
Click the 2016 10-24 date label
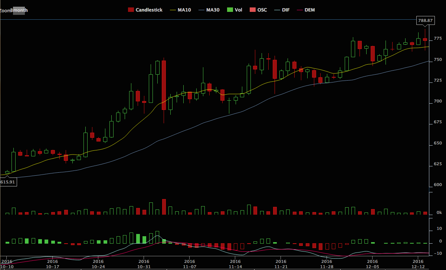pos(98,264)
